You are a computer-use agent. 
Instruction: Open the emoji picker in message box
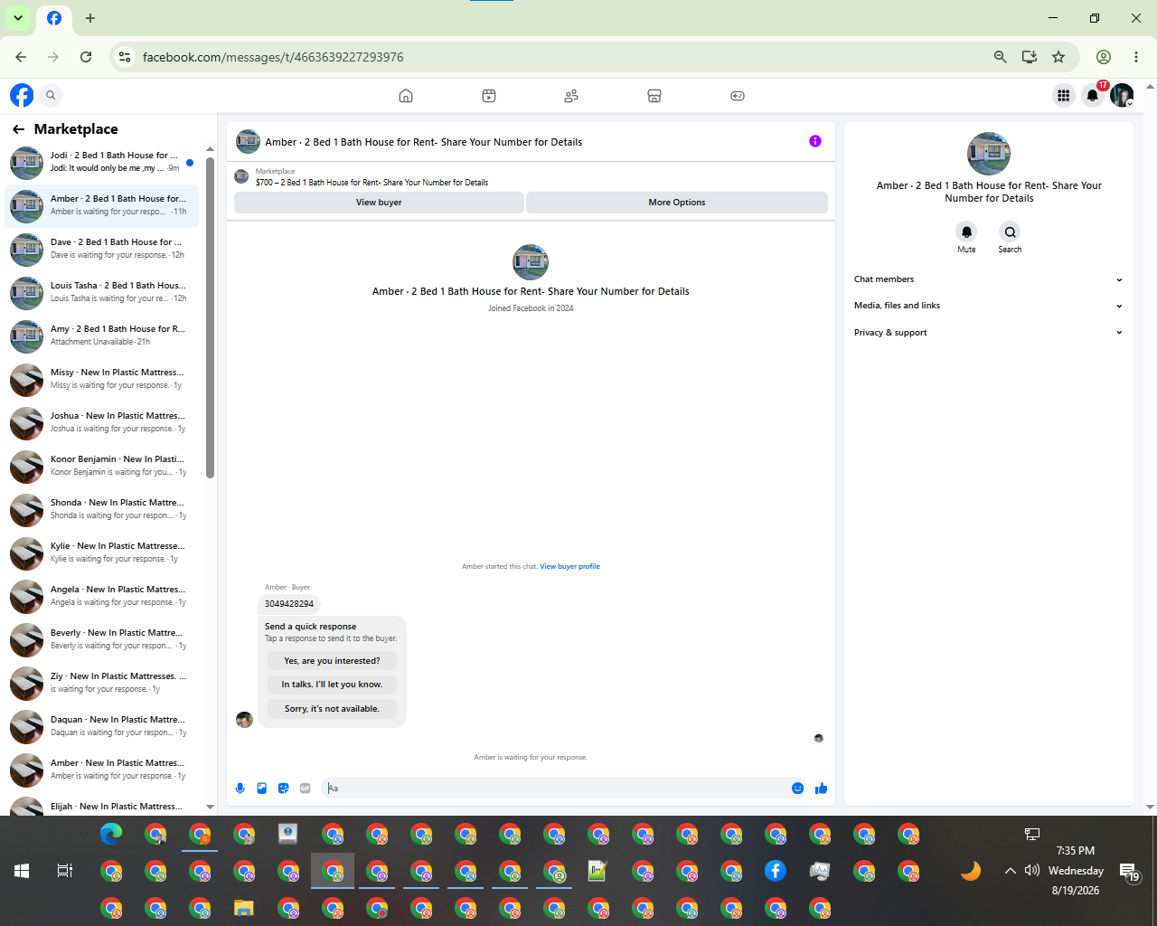[x=797, y=789]
